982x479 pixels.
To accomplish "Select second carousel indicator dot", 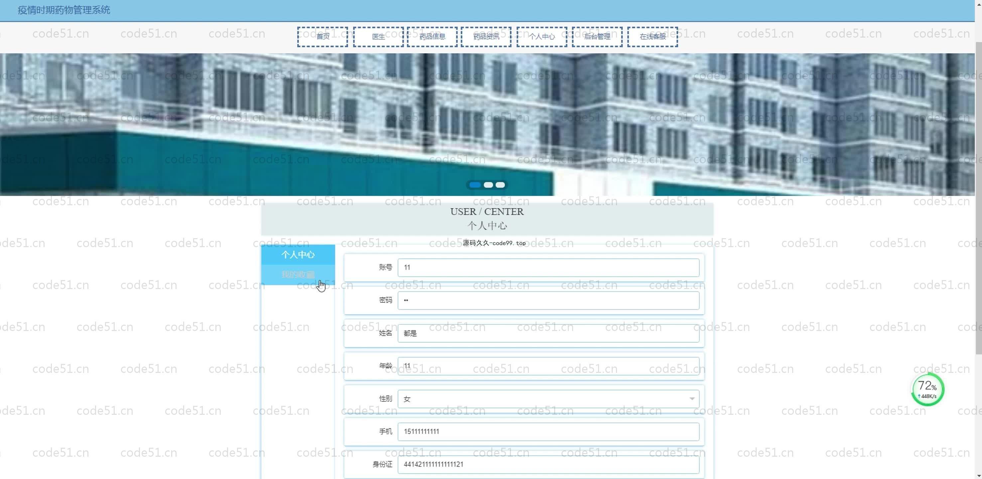I will [488, 185].
